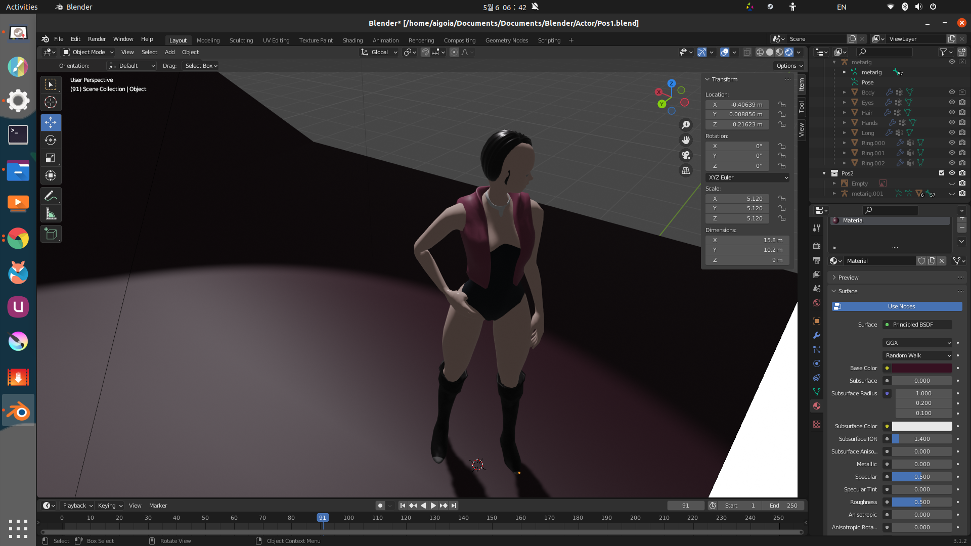Pick the Scale tool
Image resolution: width=971 pixels, height=546 pixels.
click(51, 158)
